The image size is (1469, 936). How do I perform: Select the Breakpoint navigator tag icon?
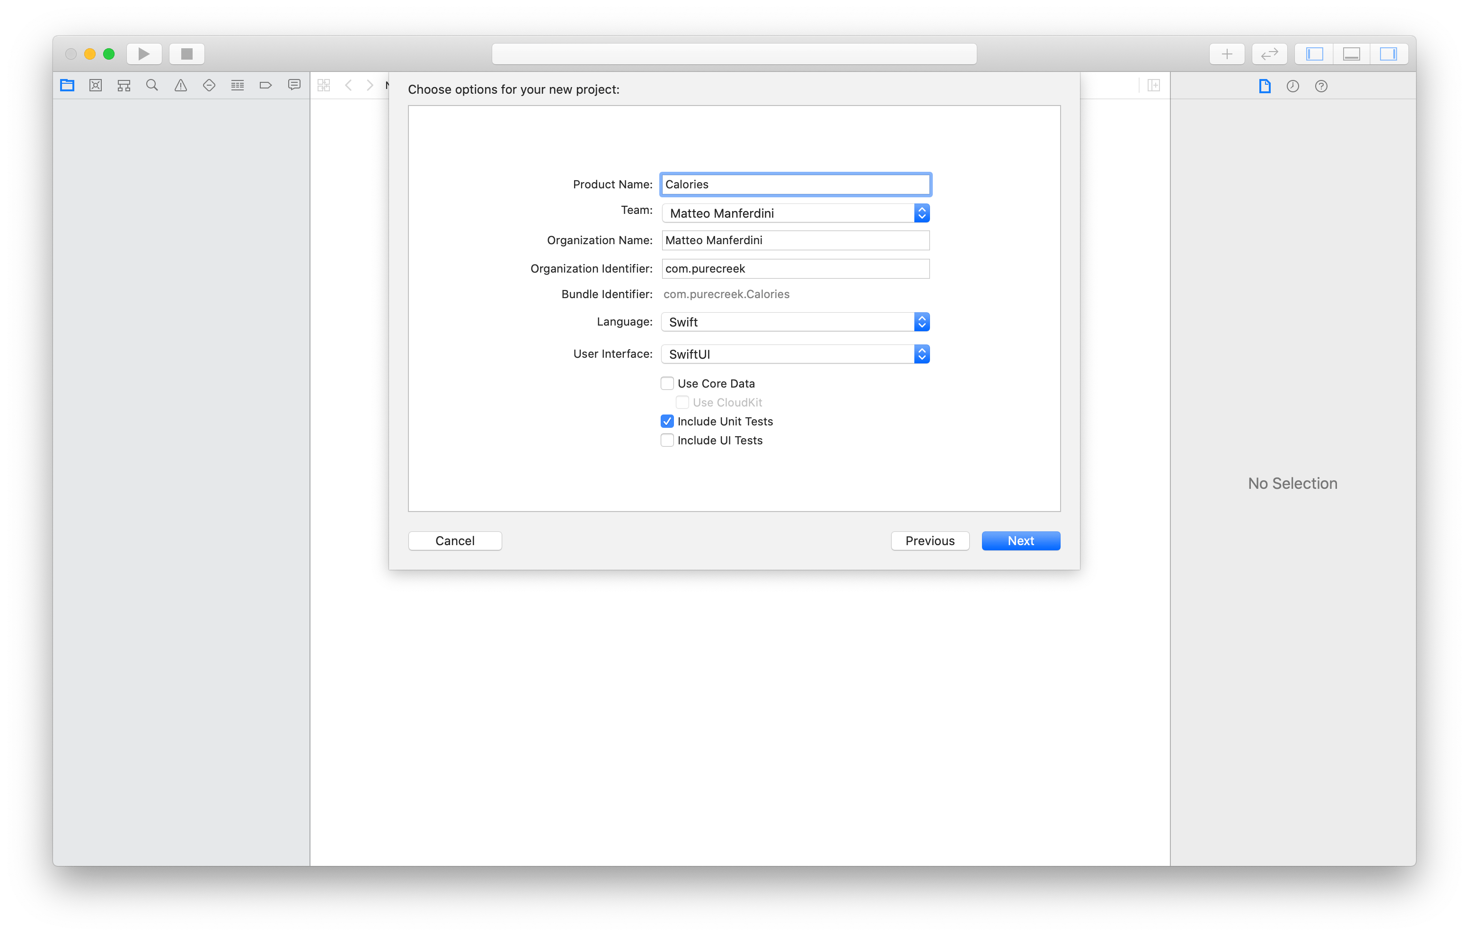(265, 86)
